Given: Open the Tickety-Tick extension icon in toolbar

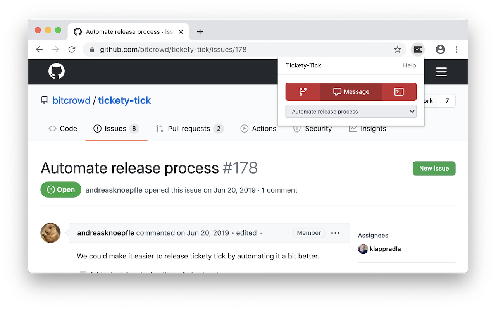Looking at the screenshot, I should [417, 50].
